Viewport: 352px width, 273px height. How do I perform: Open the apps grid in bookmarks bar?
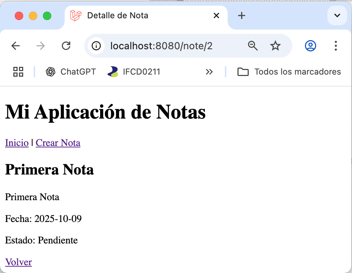(18, 72)
